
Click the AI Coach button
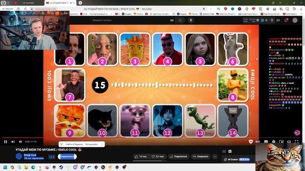pyautogui.click(x=237, y=160)
